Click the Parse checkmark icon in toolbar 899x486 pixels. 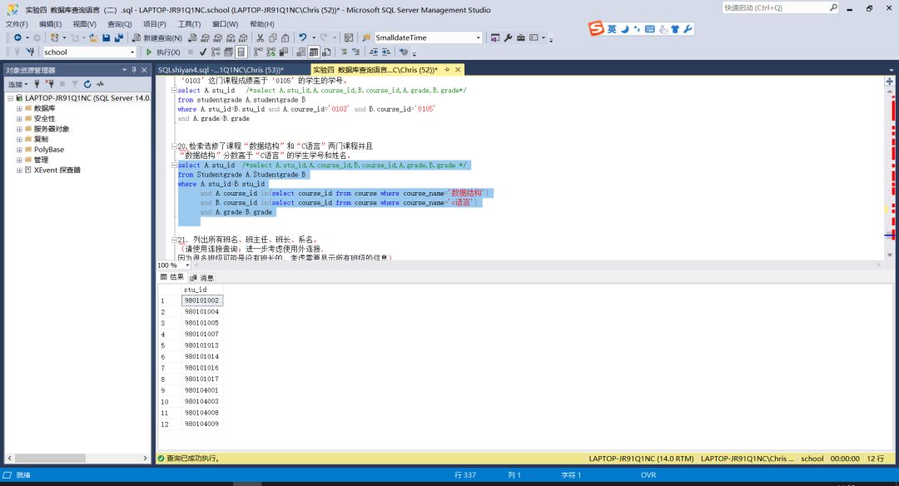tap(203, 52)
